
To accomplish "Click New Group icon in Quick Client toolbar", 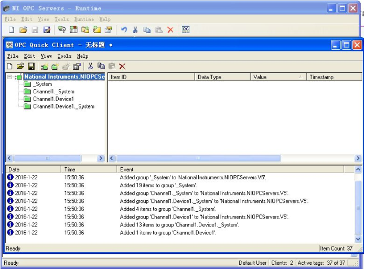I will 55,67.
